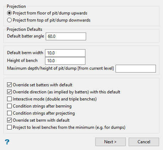Image resolution: width=163 pixels, height=150 pixels.
Task: Click the Default berm width field
Action: pos(65,53)
